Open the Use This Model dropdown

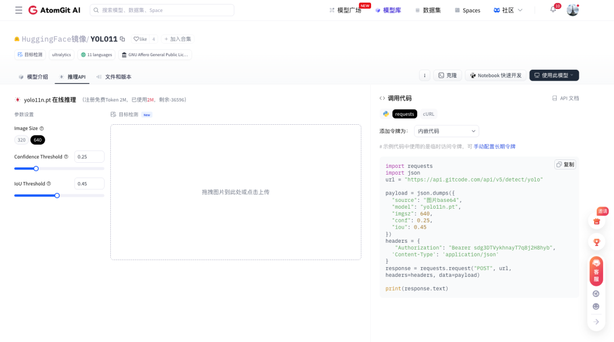[x=554, y=75]
